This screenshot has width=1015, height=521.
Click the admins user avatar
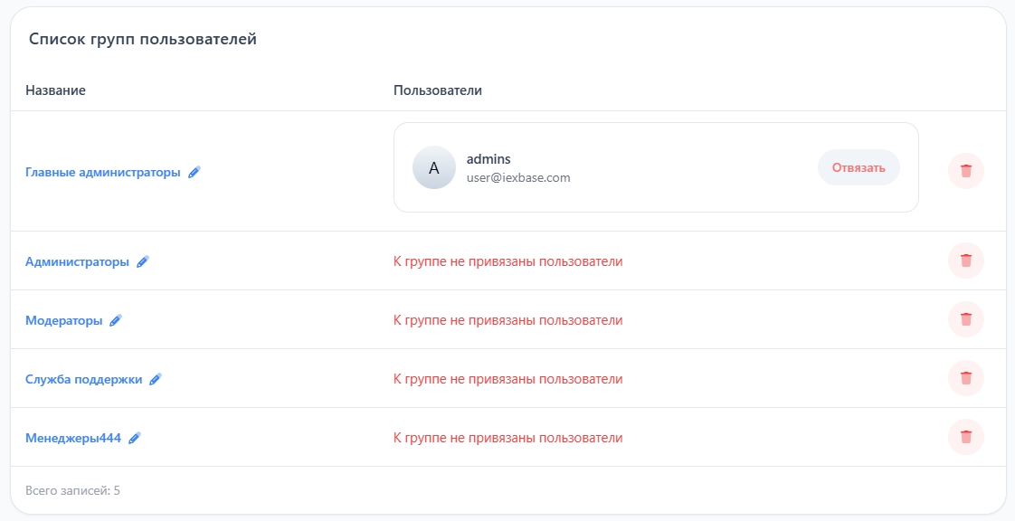434,167
